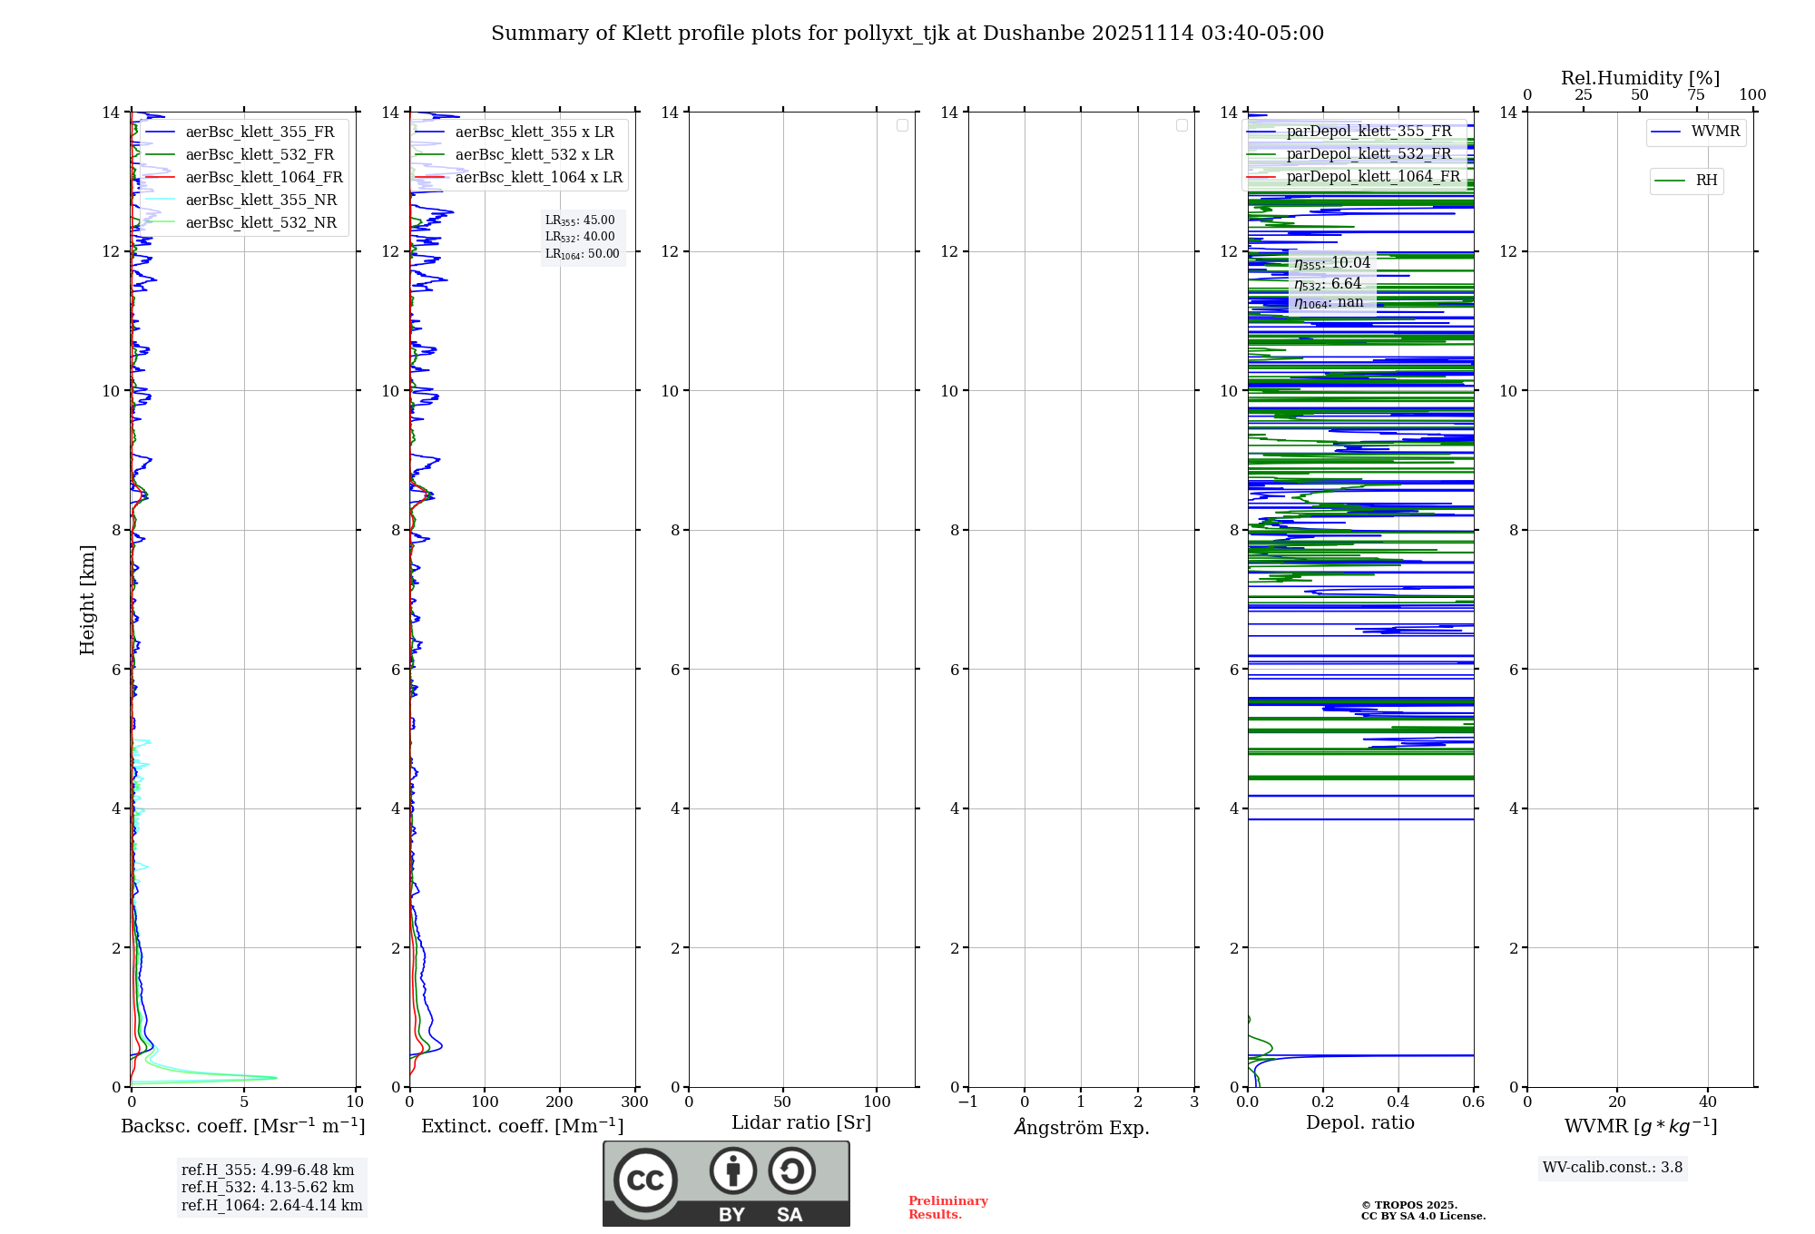This screenshot has height=1234, width=1815.
Task: Click green RH legend line marker
Action: [x=1670, y=181]
